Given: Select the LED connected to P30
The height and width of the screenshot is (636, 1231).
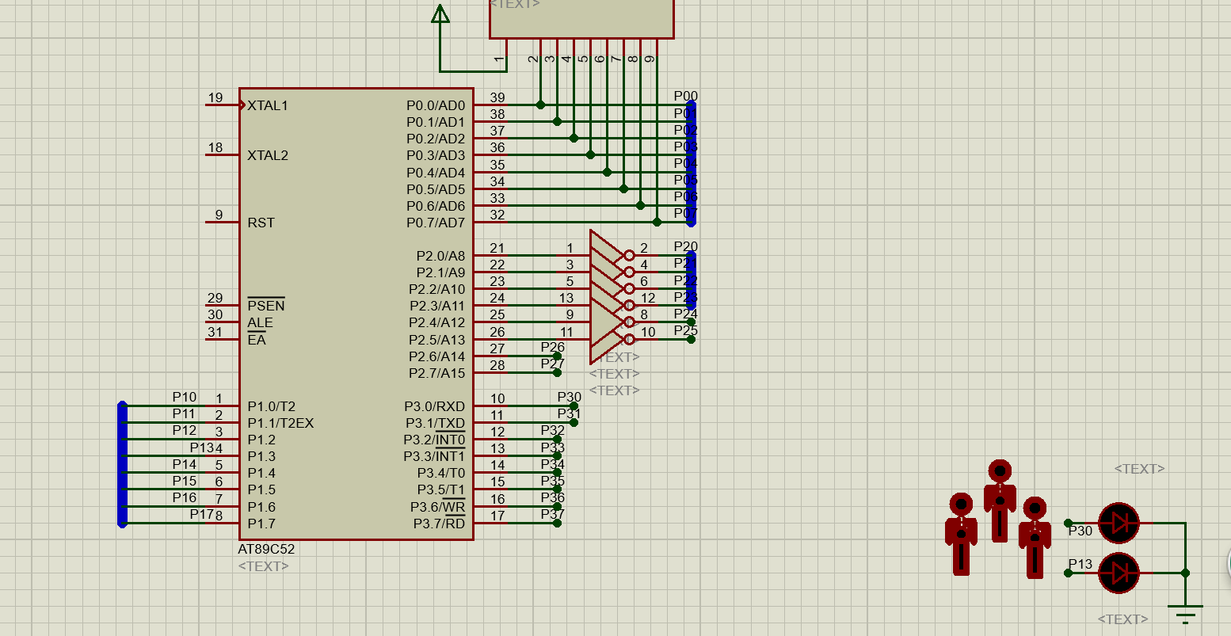Looking at the screenshot, I should [1119, 523].
